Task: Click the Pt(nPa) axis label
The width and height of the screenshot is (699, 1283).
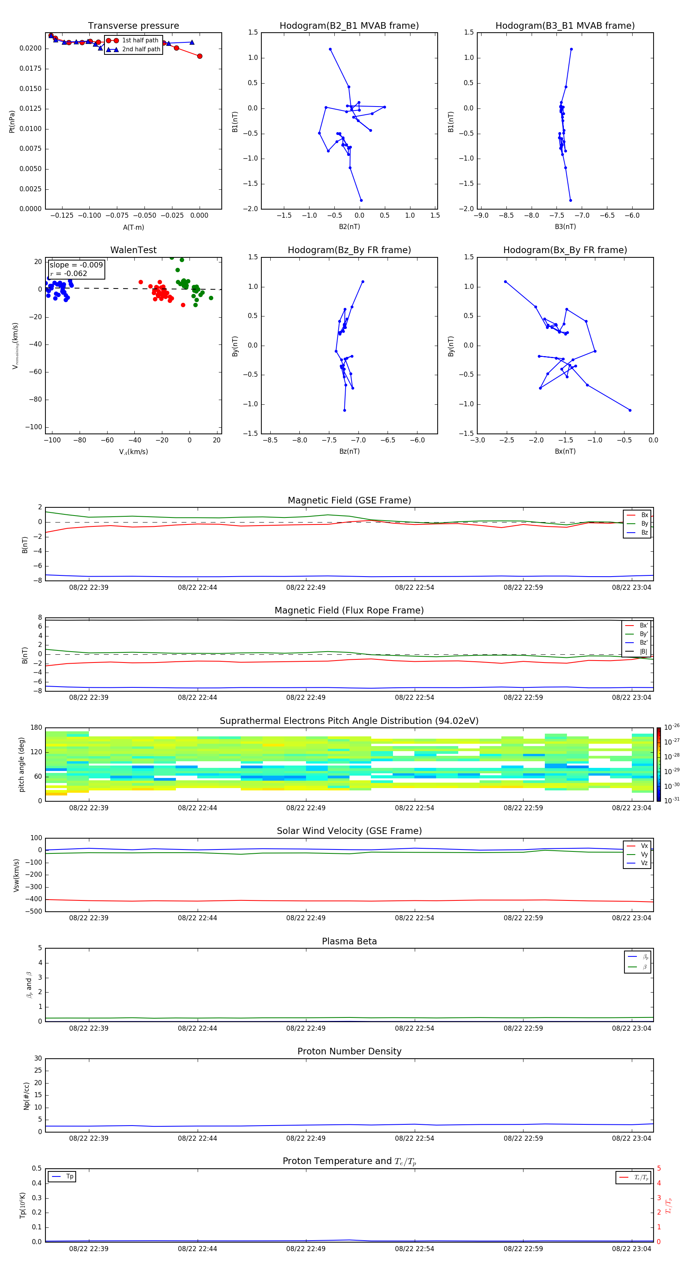Action: (x=12, y=122)
